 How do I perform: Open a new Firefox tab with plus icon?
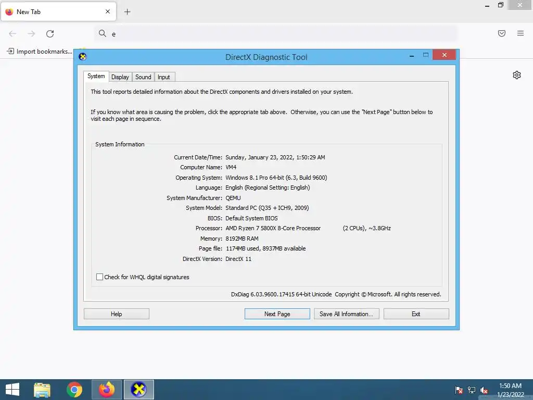(x=127, y=12)
